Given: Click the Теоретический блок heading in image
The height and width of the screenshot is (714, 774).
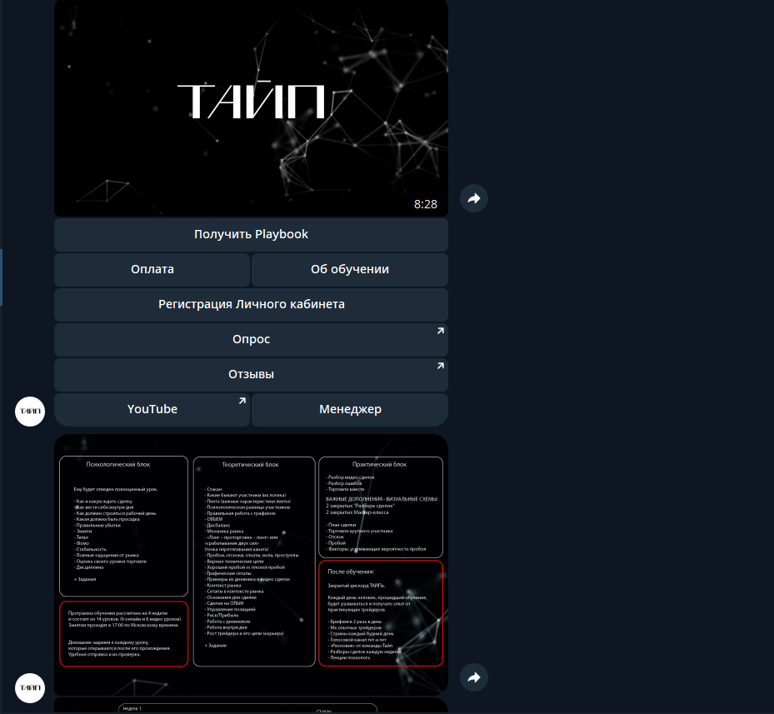Looking at the screenshot, I should pyautogui.click(x=250, y=465).
